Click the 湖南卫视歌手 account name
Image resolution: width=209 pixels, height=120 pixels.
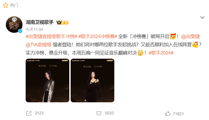40,22
